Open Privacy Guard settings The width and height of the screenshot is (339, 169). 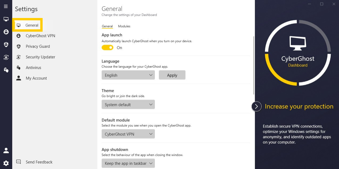[38, 46]
